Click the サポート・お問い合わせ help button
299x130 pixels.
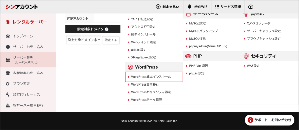click(270, 120)
